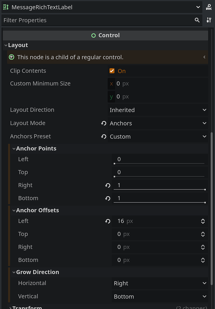Click inside the Filter Properties field
The width and height of the screenshot is (215, 309).
[62, 20]
